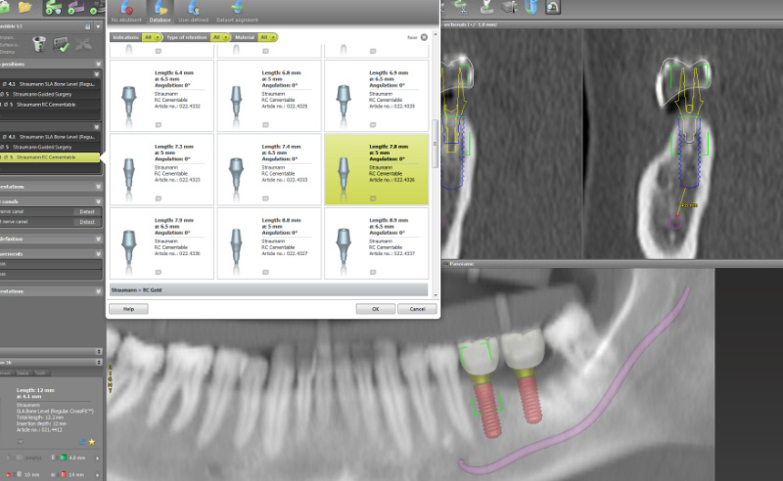This screenshot has height=481, width=783.
Task: Click note icon on 6.8 mm abutment card
Action: click(265, 125)
